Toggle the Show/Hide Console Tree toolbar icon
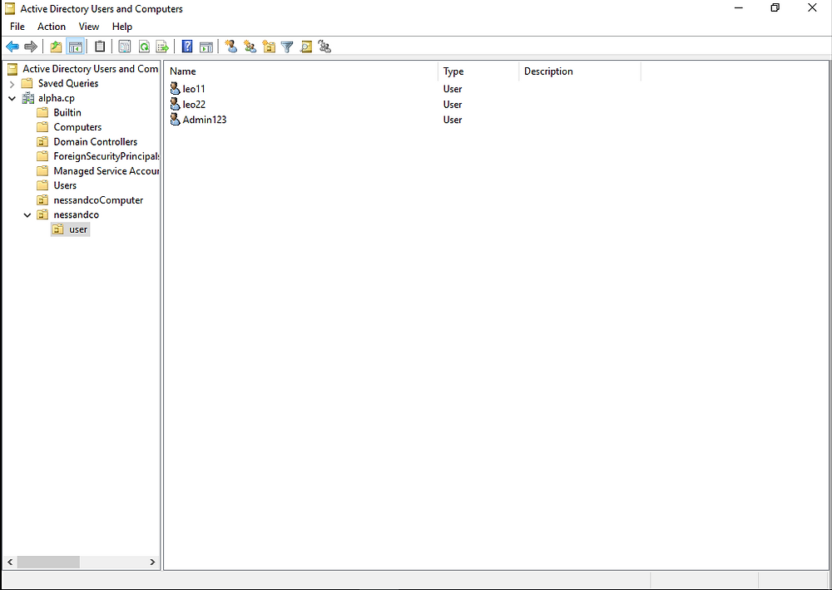This screenshot has width=832, height=590. coord(76,47)
